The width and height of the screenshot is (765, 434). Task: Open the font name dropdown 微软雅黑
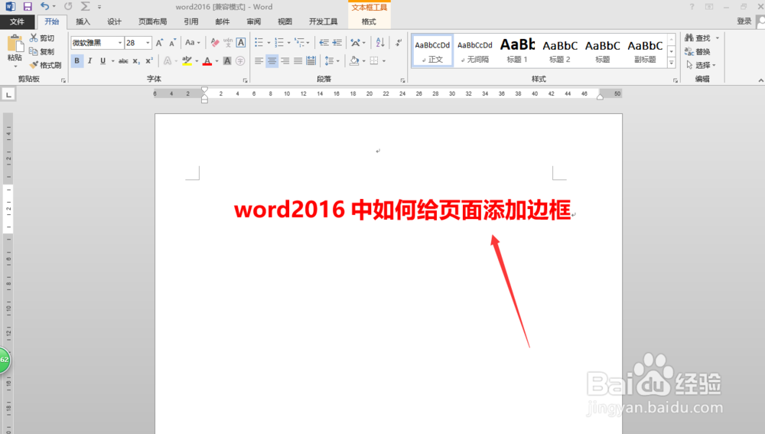click(x=120, y=43)
